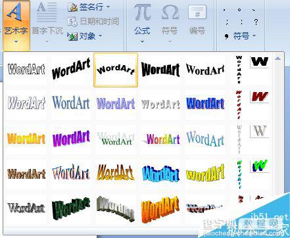
Task: Select red vertical italic WordArt style
Action: tap(239, 105)
